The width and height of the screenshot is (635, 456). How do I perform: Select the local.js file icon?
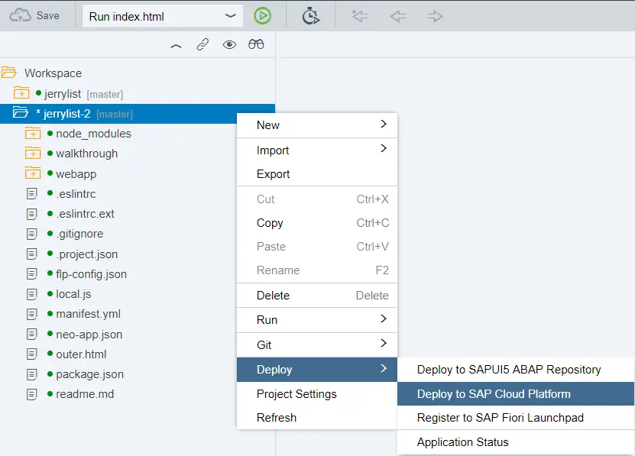[x=31, y=294]
